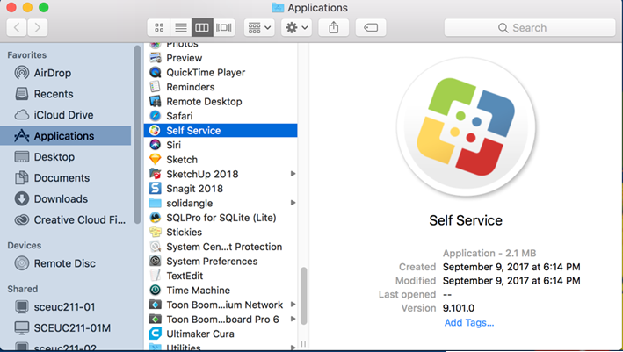Open the item arrangement dropdown
623x352 pixels.
pos(259,27)
